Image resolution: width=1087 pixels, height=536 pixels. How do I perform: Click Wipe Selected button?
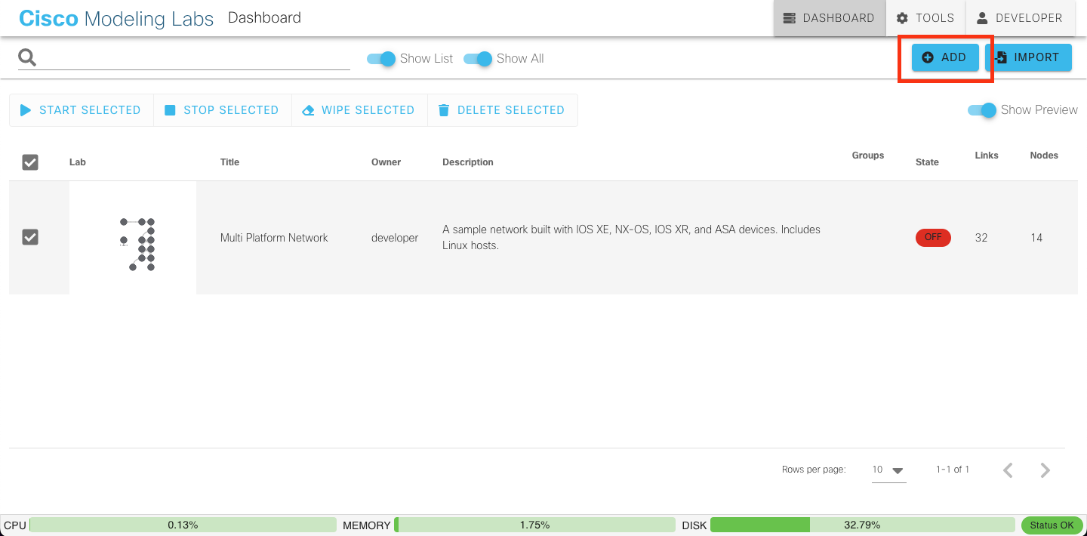tap(359, 110)
